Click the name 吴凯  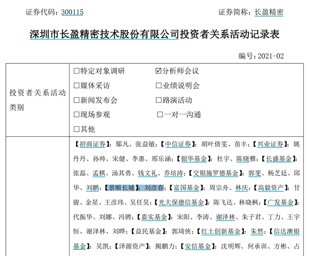[102, 246]
